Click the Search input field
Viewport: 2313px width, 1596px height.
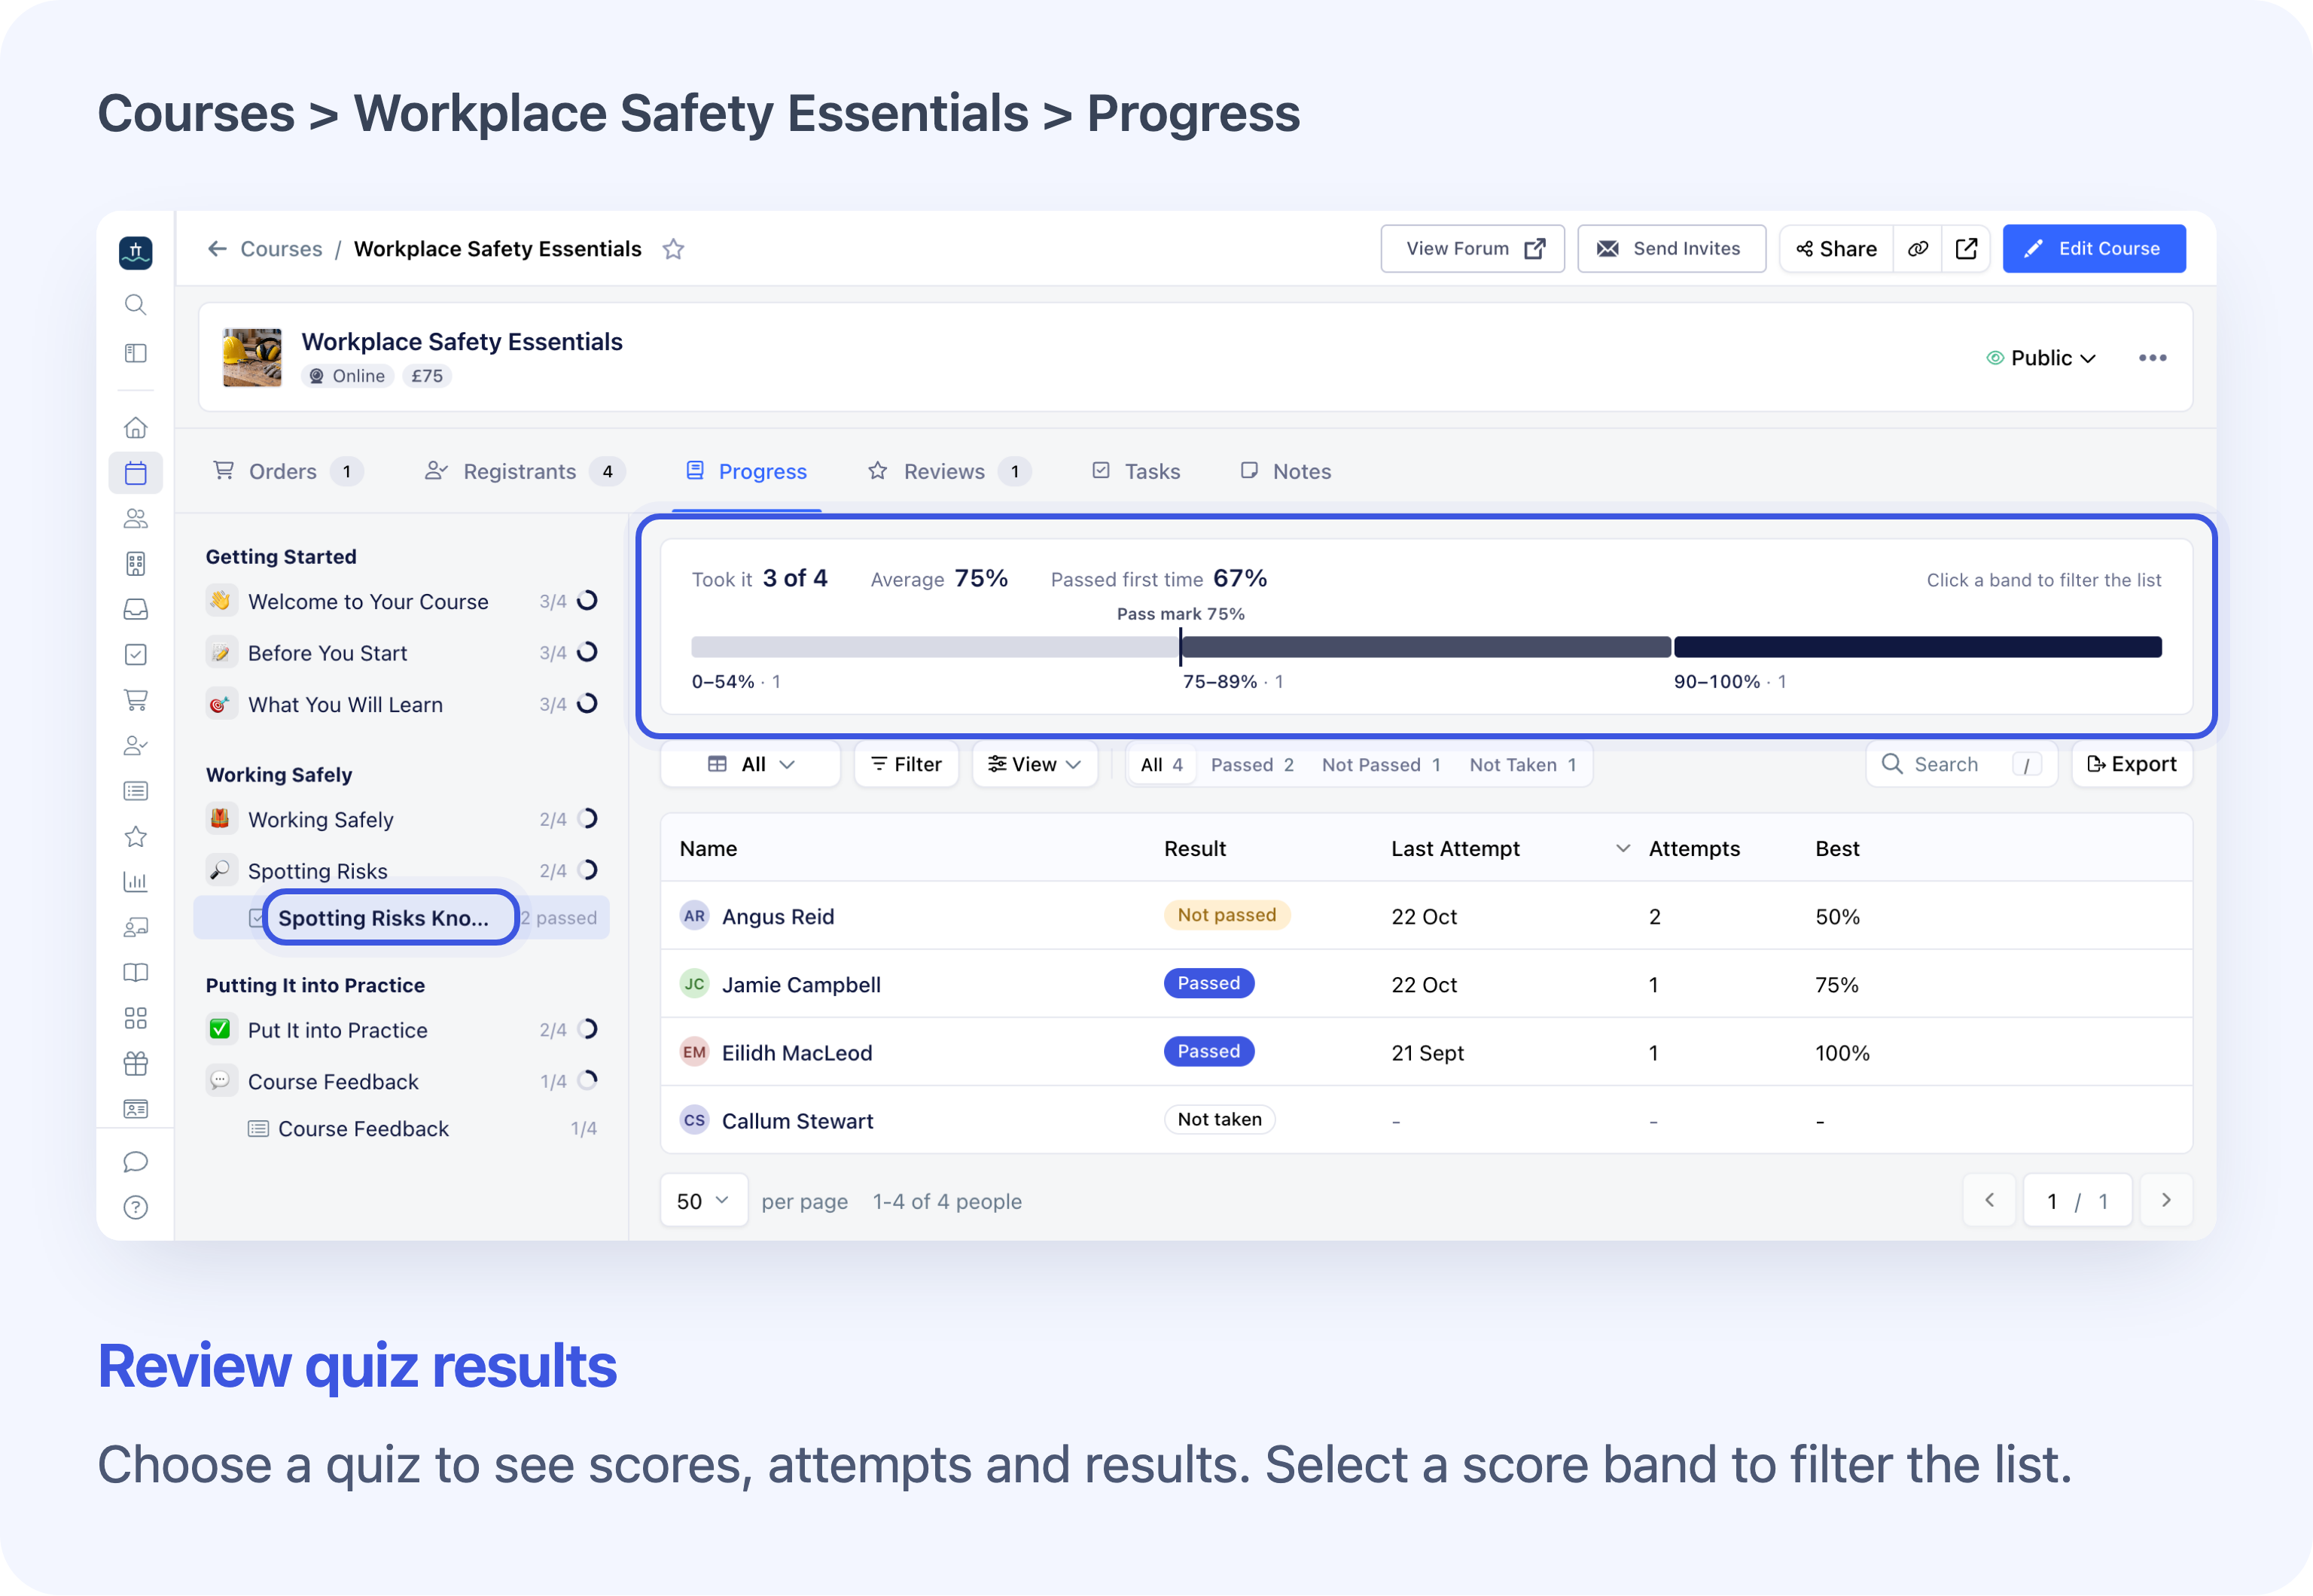tap(1961, 765)
